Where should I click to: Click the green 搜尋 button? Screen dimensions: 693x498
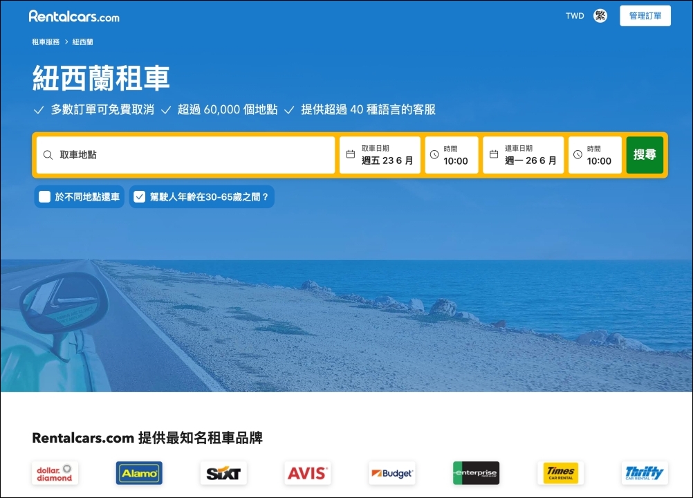tap(645, 155)
